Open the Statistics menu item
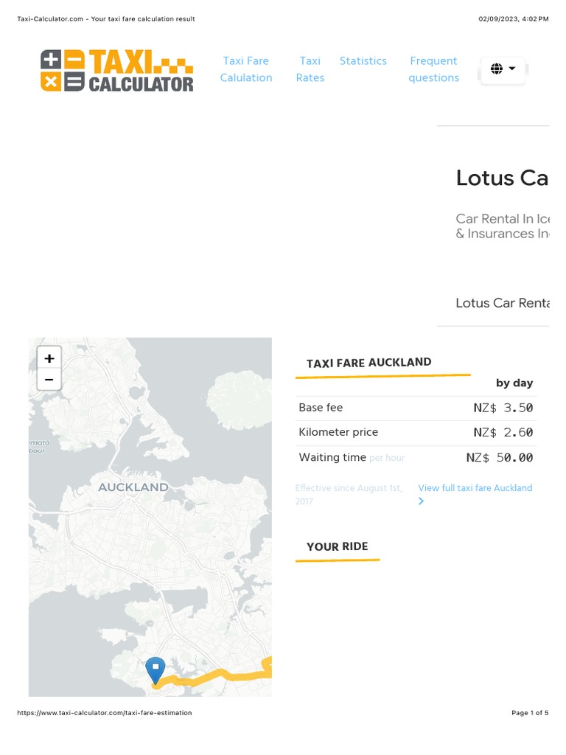566x755 pixels. pos(363,61)
